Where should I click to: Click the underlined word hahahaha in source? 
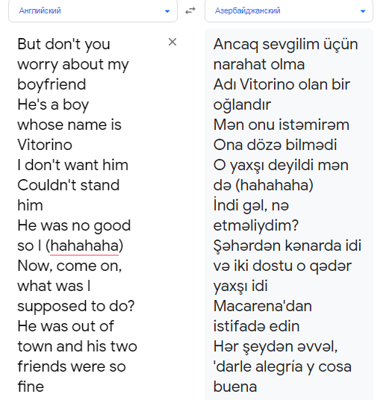(84, 246)
